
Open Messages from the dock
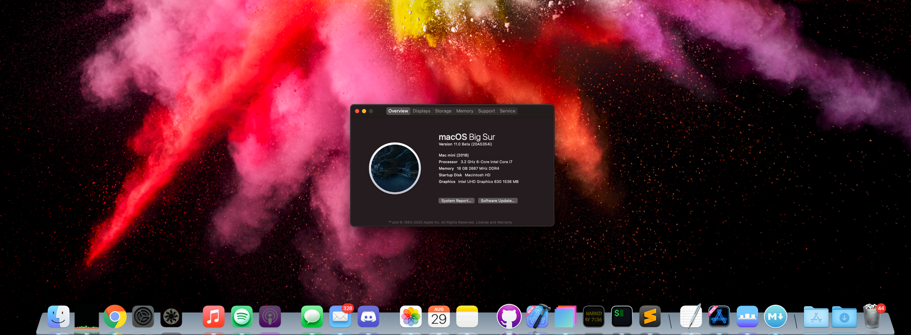point(312,316)
